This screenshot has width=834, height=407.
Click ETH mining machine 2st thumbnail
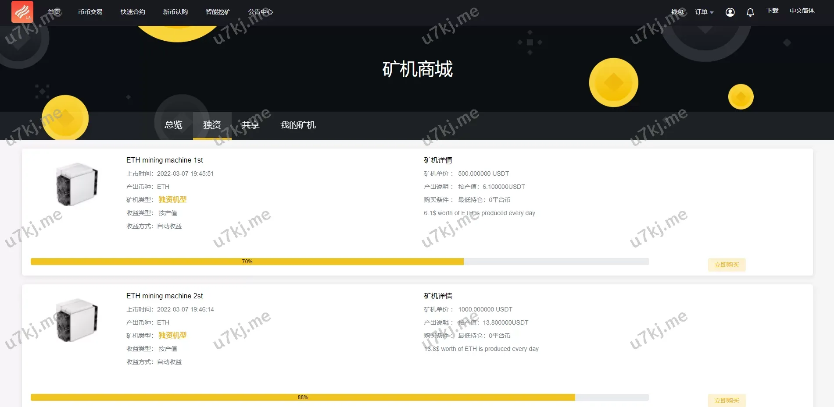77,320
